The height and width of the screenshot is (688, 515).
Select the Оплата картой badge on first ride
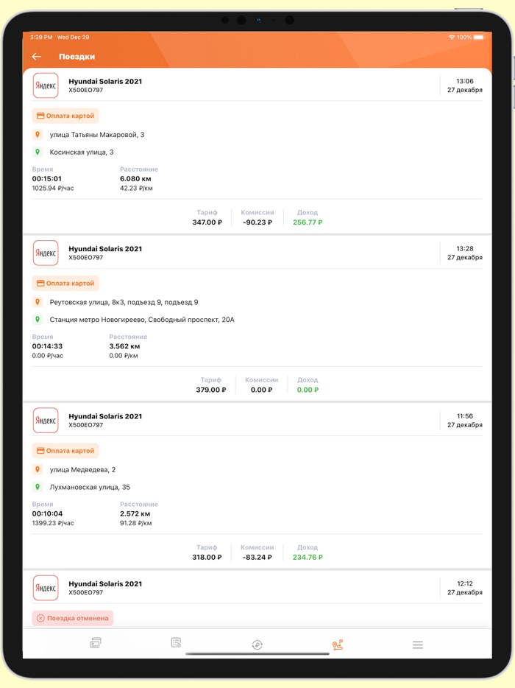coord(68,116)
